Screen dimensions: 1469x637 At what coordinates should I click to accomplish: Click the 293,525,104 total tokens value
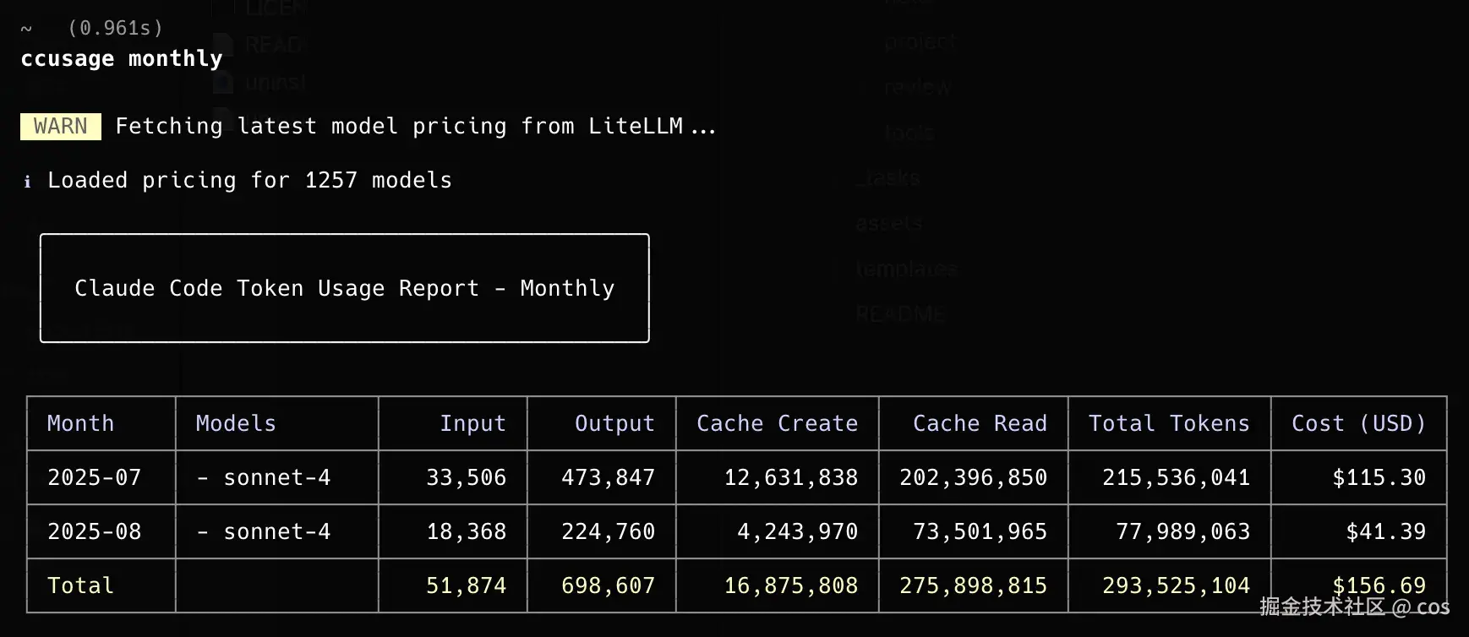pyautogui.click(x=1176, y=585)
